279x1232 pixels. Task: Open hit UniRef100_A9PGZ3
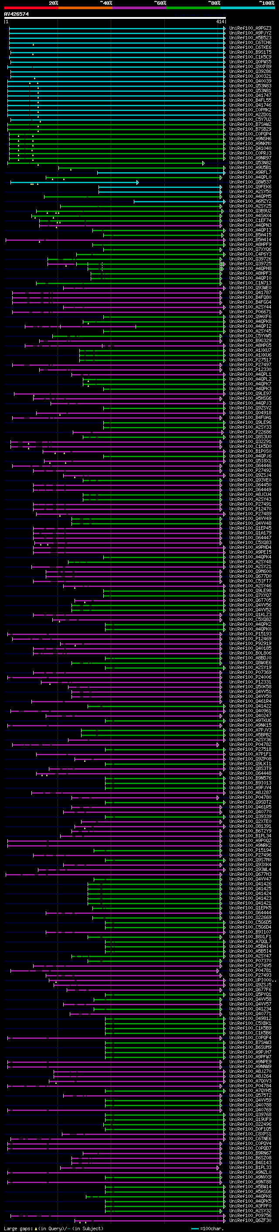250,28
